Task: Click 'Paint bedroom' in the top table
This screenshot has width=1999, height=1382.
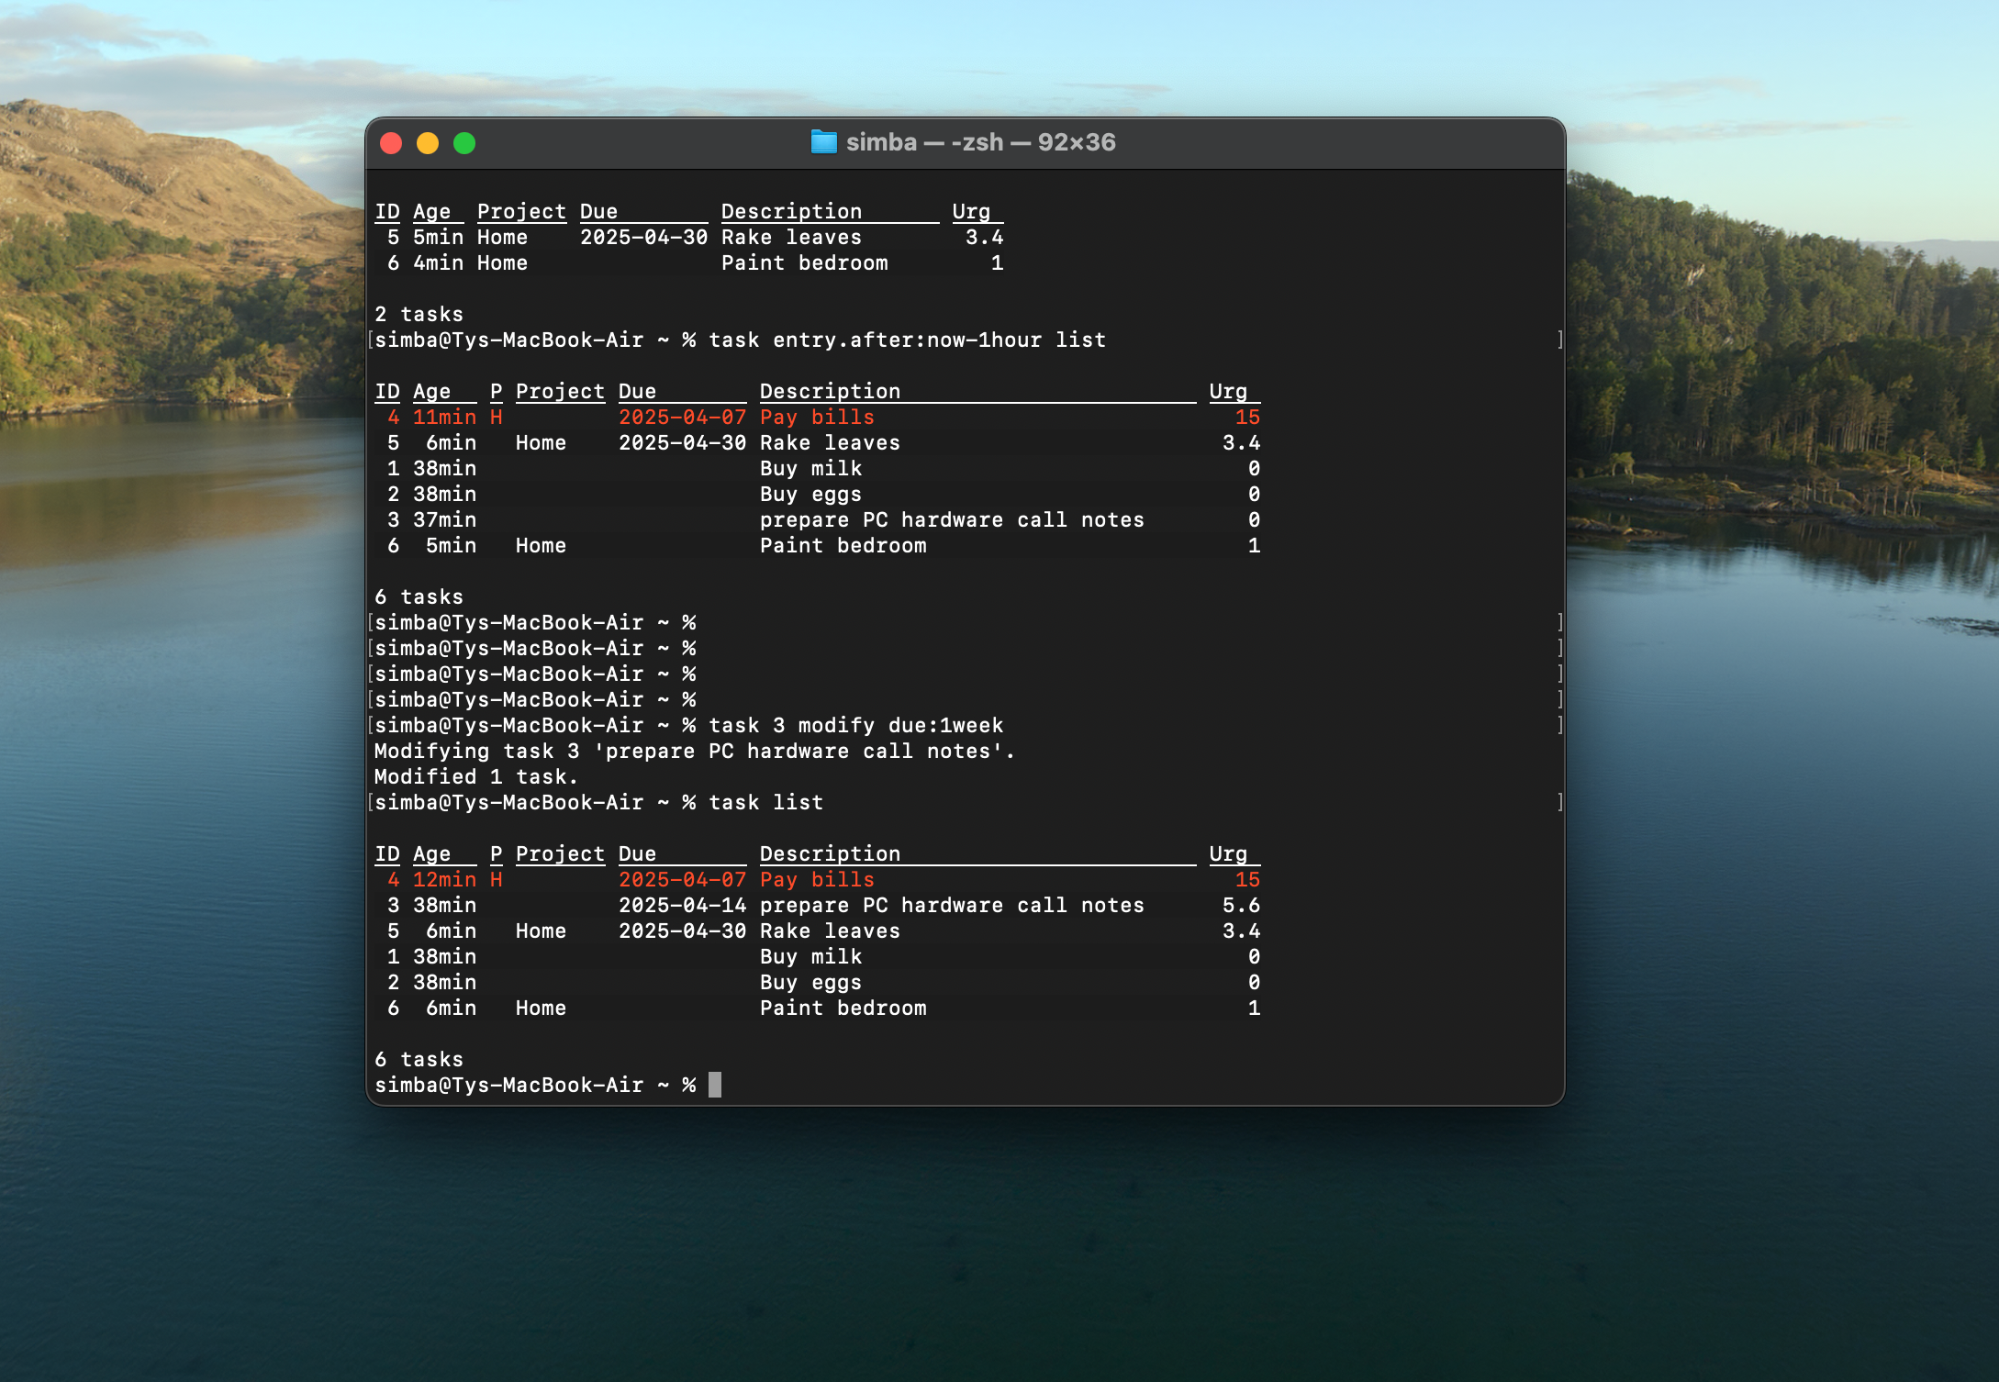Action: [804, 262]
